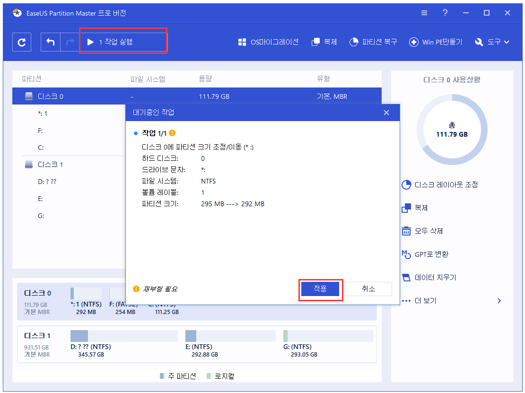Image resolution: width=525 pixels, height=393 pixels.
Task: Open the 복제 (Clone) feature in the toolbar
Action: click(x=324, y=42)
